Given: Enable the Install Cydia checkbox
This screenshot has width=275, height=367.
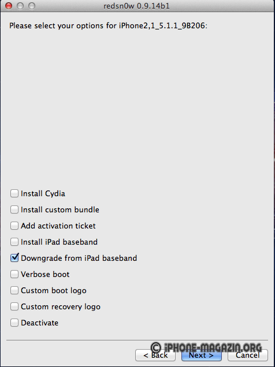Looking at the screenshot, I should click(x=14, y=193).
